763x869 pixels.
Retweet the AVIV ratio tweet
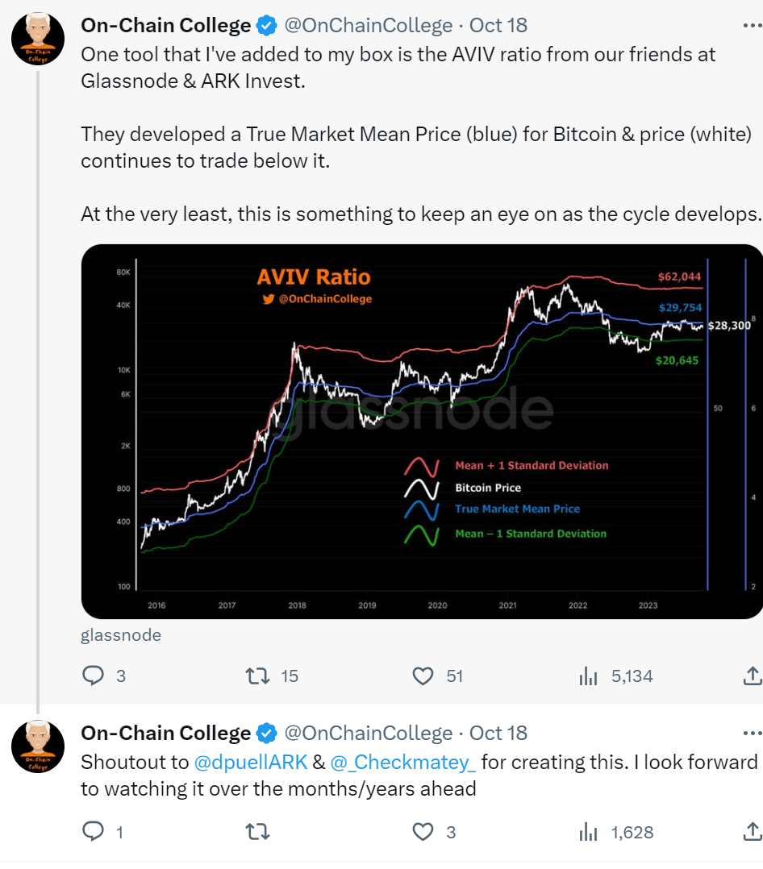point(257,676)
